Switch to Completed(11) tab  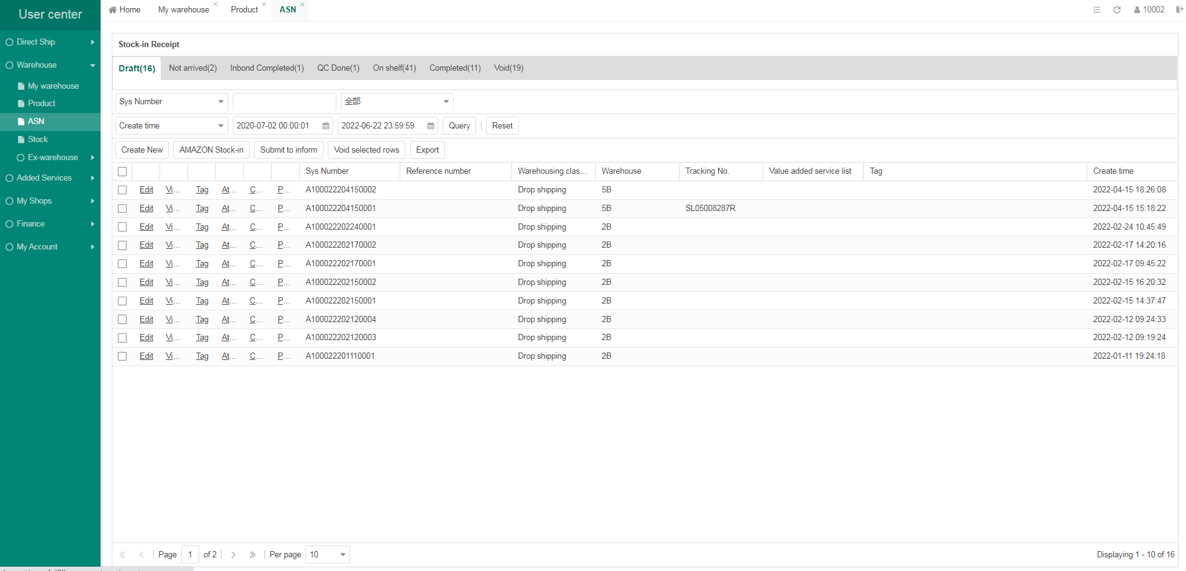pyautogui.click(x=455, y=68)
